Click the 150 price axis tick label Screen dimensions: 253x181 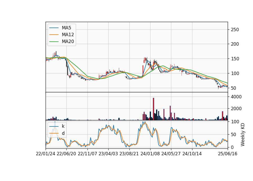point(235,59)
